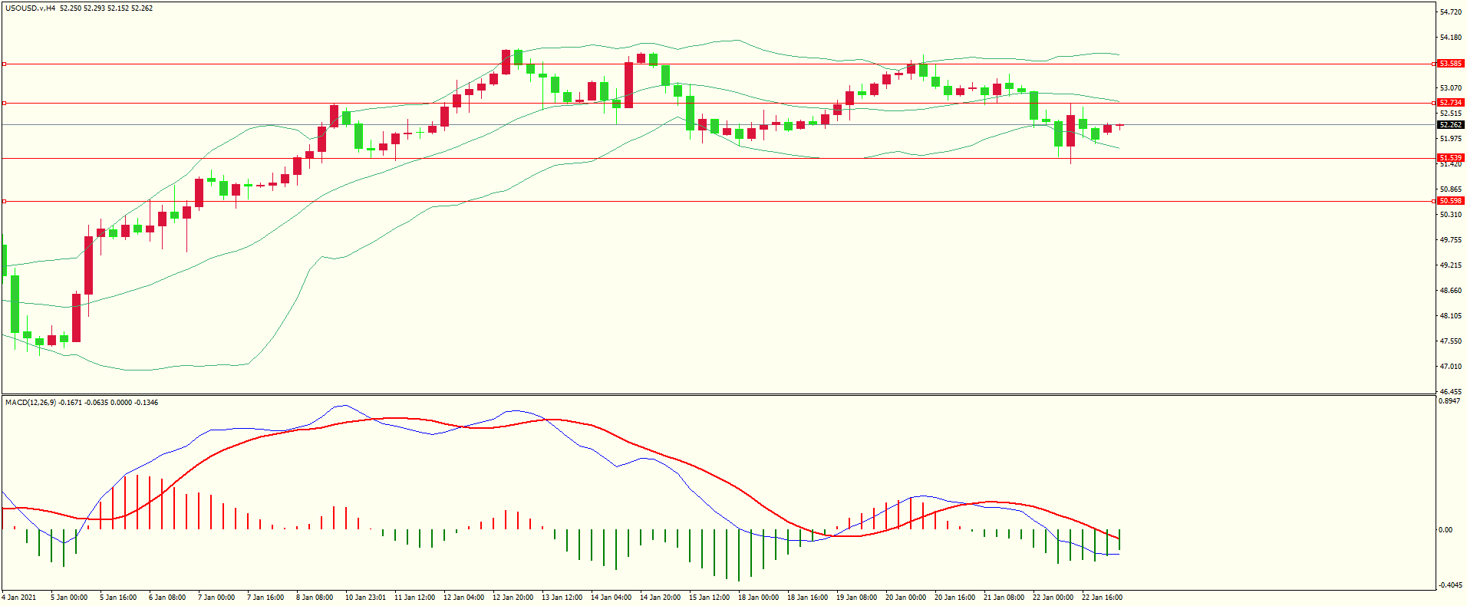The image size is (1467, 606).
Task: Click the 21 Jan 08:00 time label
Action: coord(1004,598)
